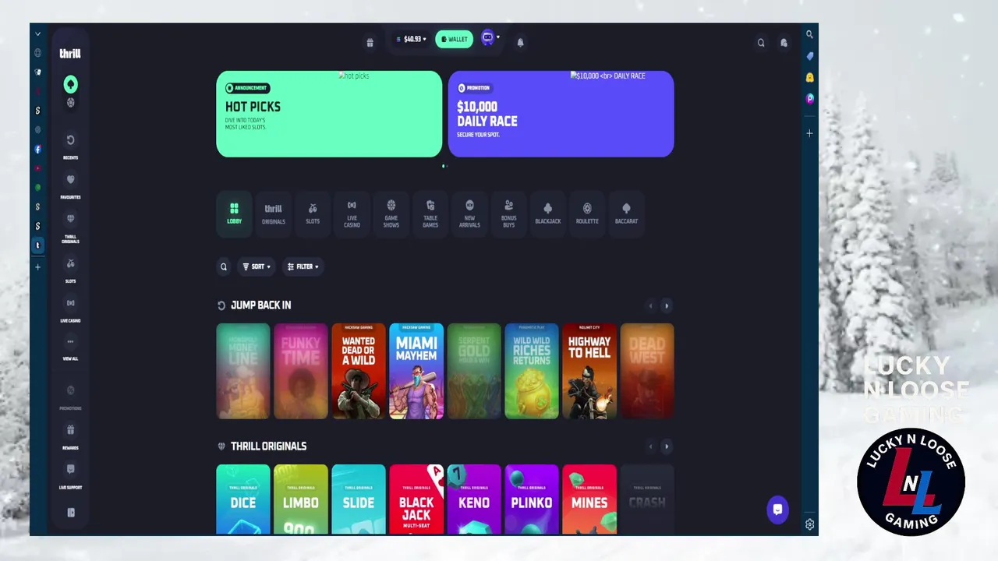Open the $10,000 Daily Race promotion banner
998x561 pixels.
[x=561, y=114]
